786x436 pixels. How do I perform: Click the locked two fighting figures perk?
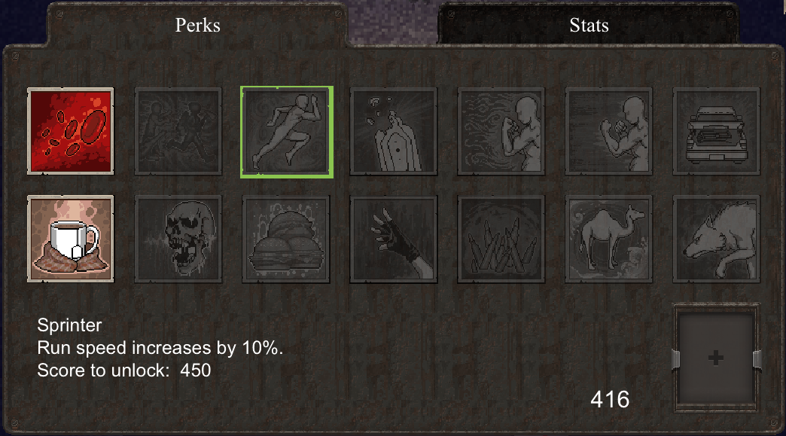(x=178, y=131)
